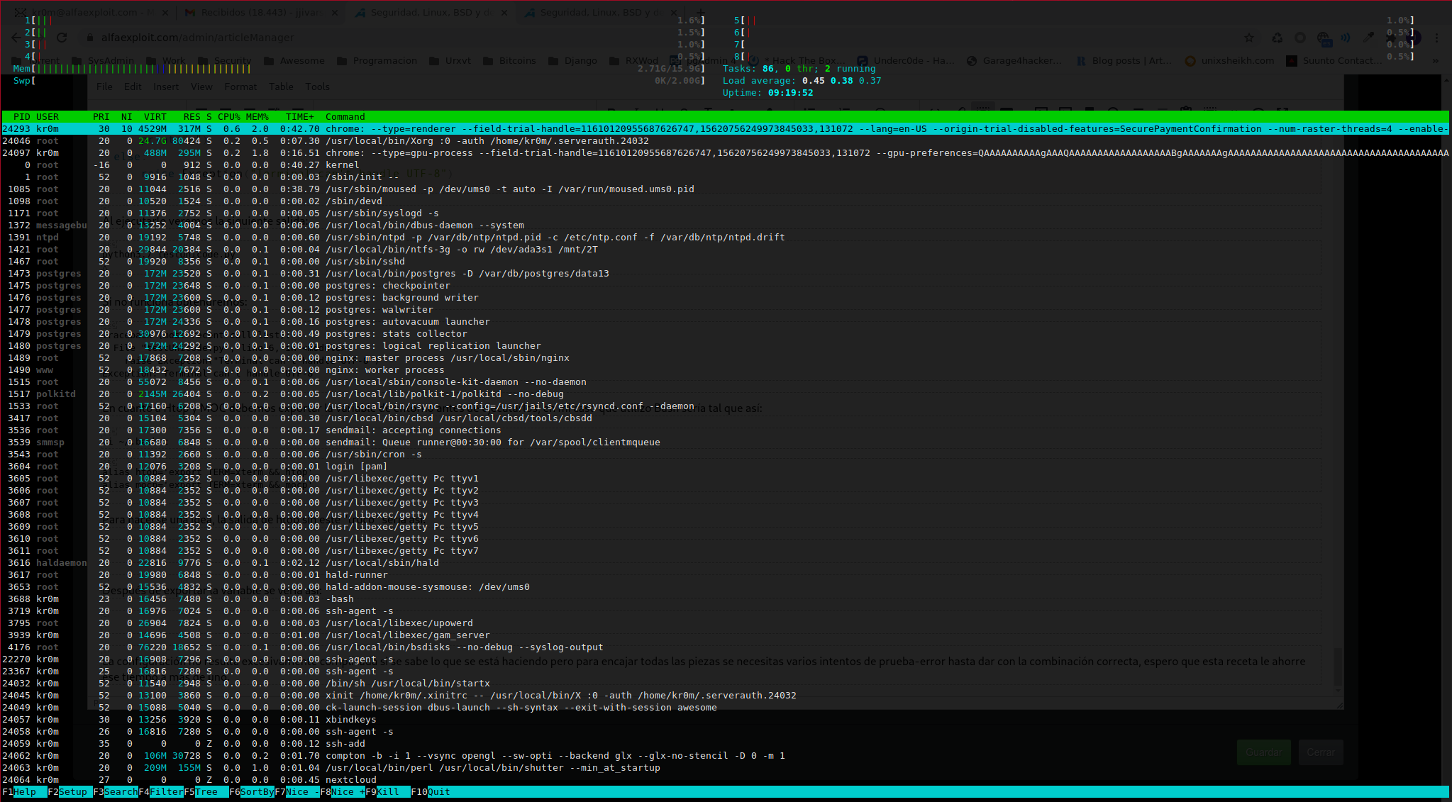The height and width of the screenshot is (802, 1452).
Task: Open F2 Setup screen
Action: pos(72,792)
